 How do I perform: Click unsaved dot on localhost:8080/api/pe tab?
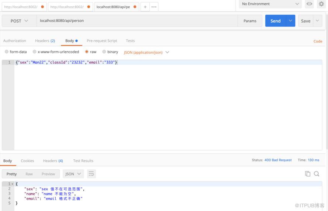135,7
